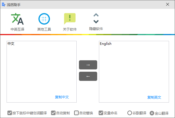
Task: Translate English to Chinese with left arrow
Action: 88,76
